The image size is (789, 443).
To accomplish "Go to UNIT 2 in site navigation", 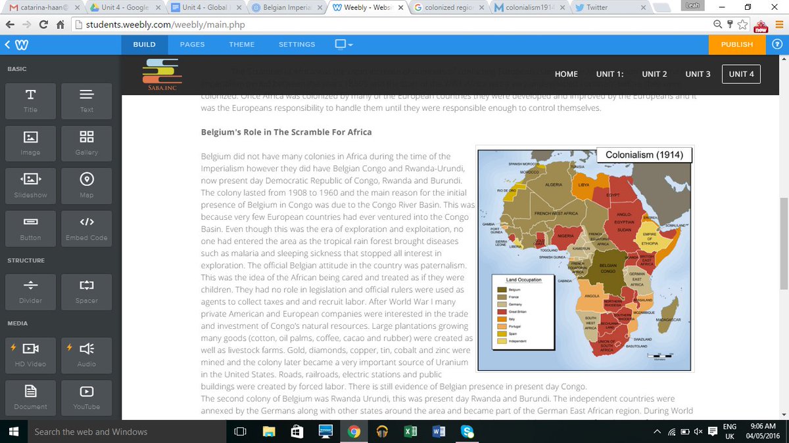I will click(x=654, y=74).
